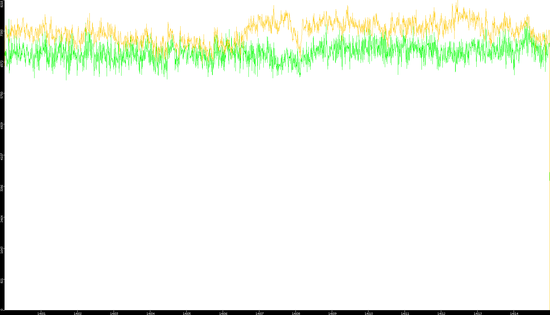Click the 14:06 time axis label
The image size is (550, 315).
[223, 313]
